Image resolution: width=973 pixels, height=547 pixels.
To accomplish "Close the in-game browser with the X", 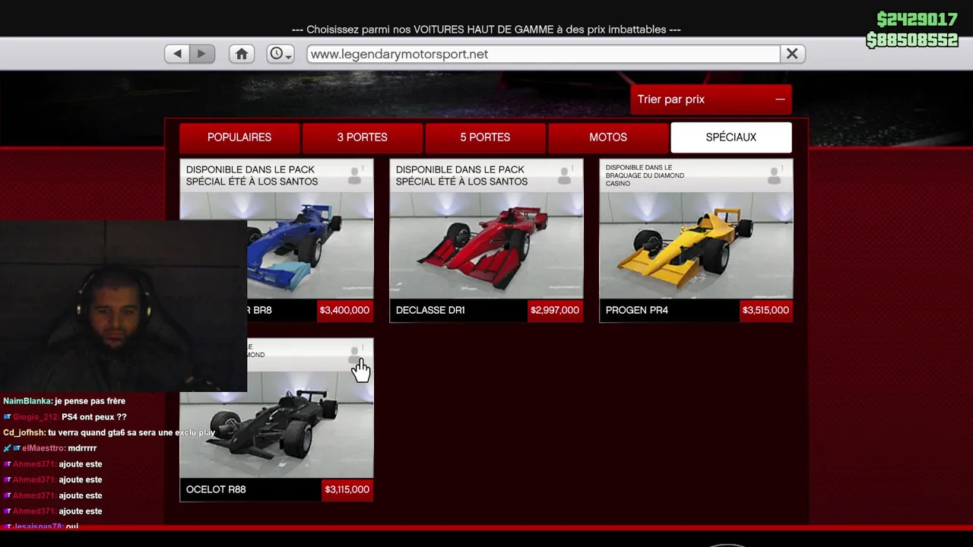I will pyautogui.click(x=792, y=54).
